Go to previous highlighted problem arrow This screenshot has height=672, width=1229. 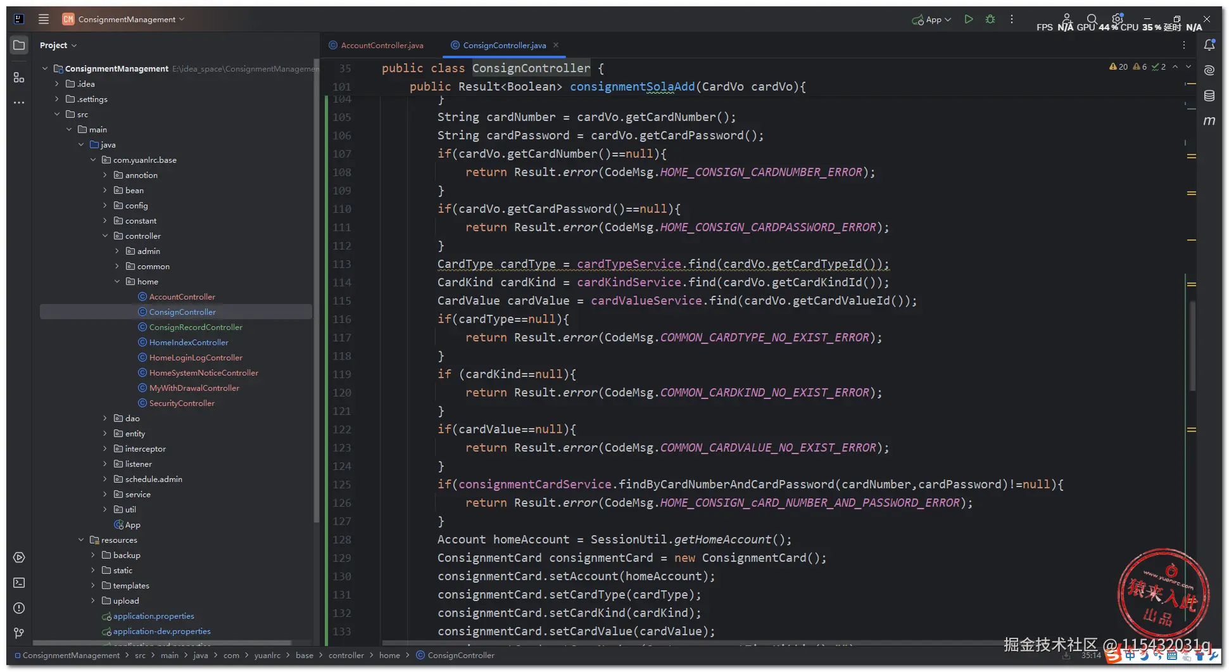click(x=1175, y=67)
